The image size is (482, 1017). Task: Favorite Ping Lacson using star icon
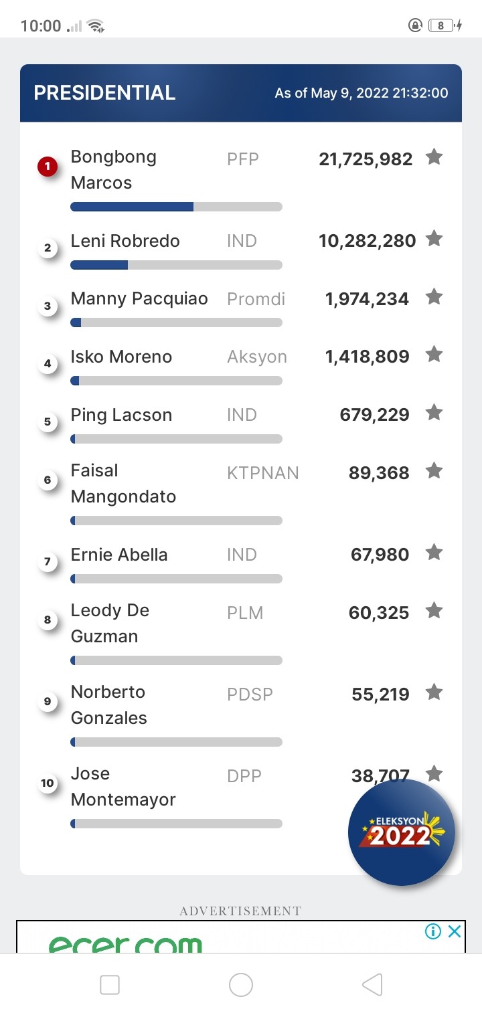[434, 413]
